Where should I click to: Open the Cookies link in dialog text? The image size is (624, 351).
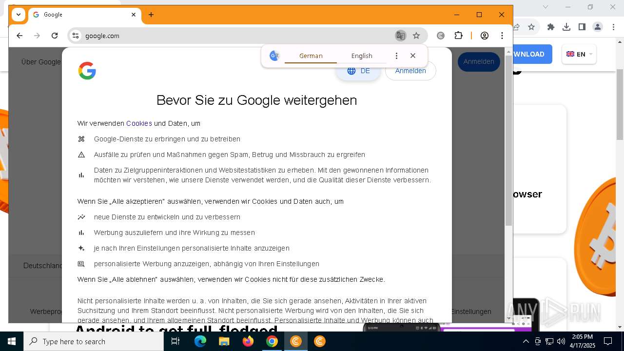[x=139, y=123]
